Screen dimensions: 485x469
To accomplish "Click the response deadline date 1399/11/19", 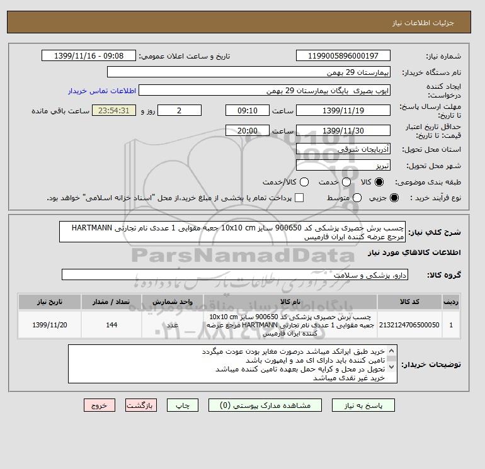I will [343, 110].
